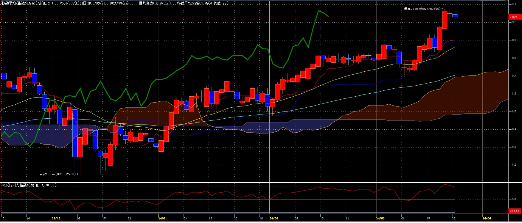Click the 24/01 month label on time axis
This screenshot has height=223, width=522.
click(162, 218)
